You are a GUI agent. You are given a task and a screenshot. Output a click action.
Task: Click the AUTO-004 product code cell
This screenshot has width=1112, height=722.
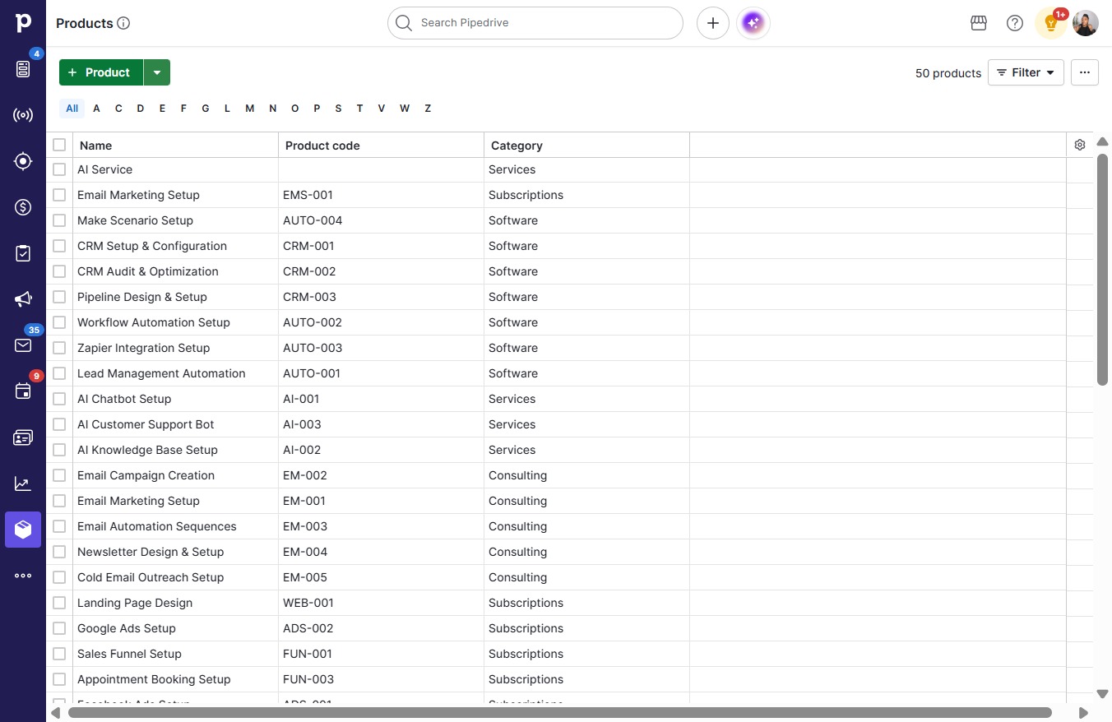381,220
